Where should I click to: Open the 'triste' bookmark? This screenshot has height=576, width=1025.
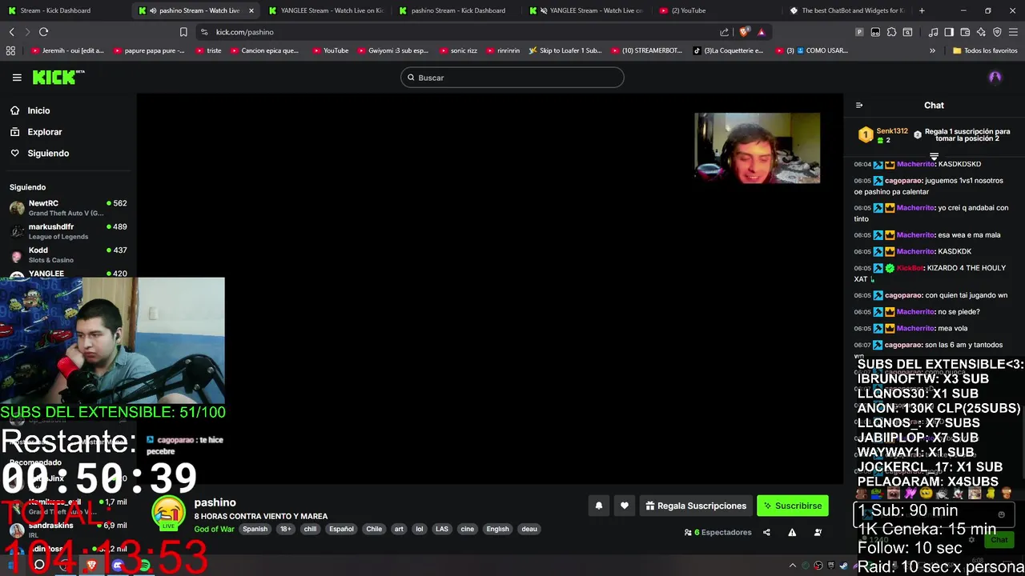coord(208,50)
